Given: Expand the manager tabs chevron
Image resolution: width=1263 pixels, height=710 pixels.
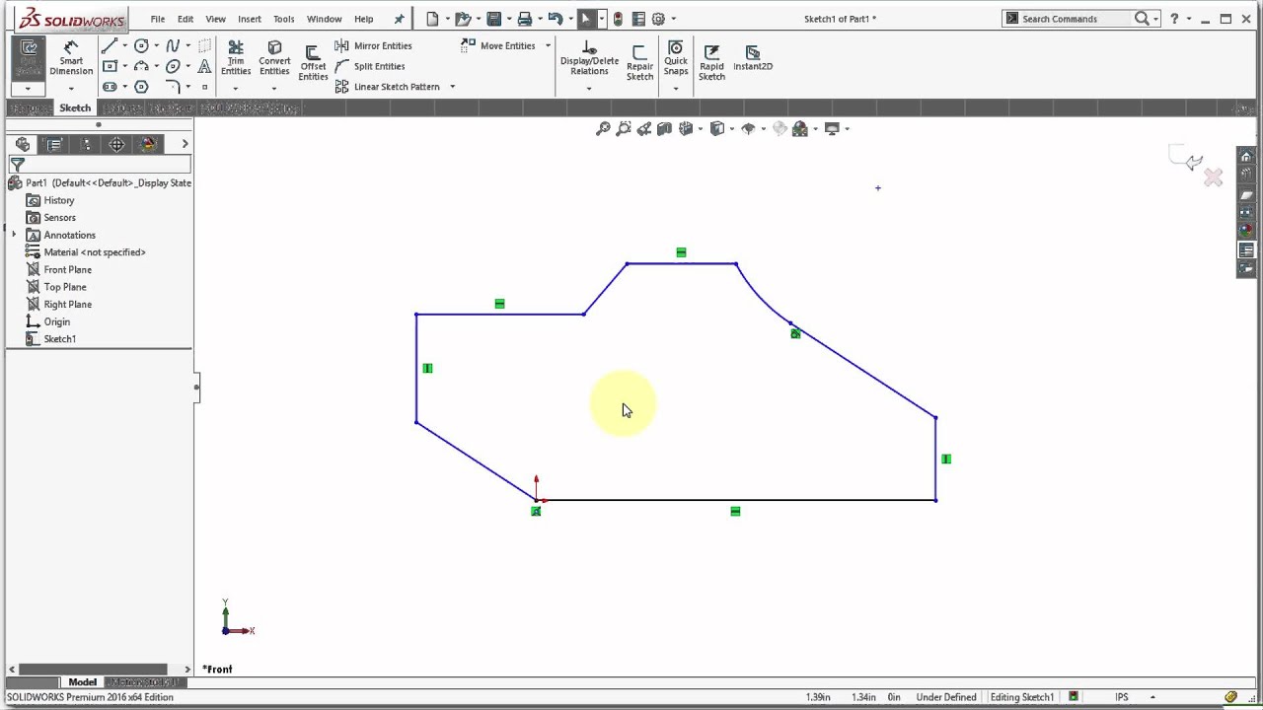Looking at the screenshot, I should [x=185, y=144].
